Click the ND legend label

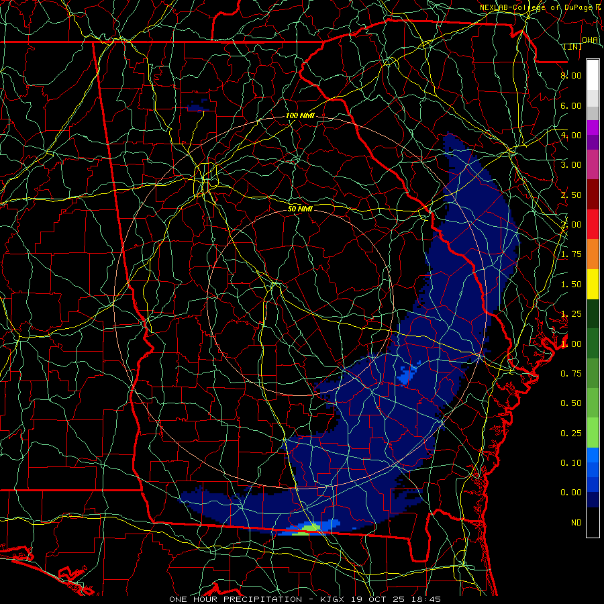coord(576,523)
